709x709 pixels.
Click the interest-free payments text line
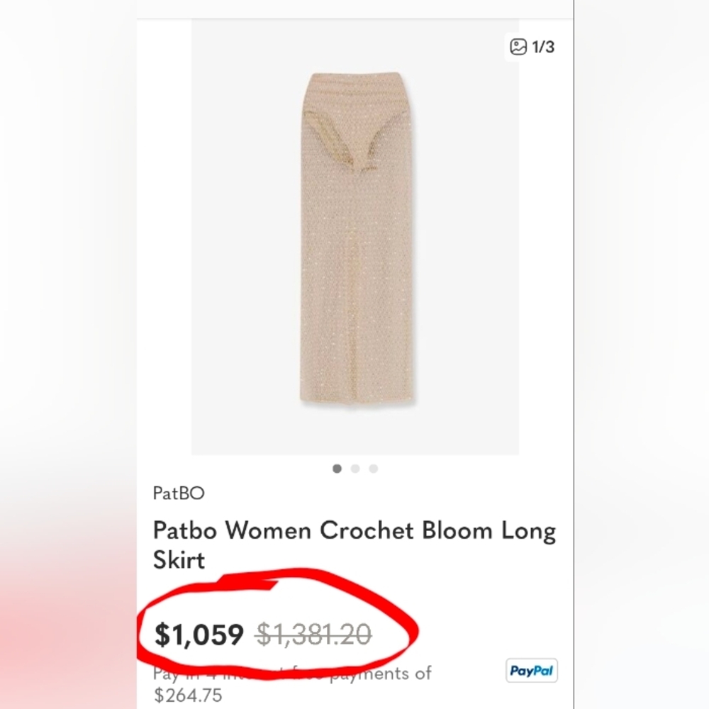pyautogui.click(x=292, y=674)
